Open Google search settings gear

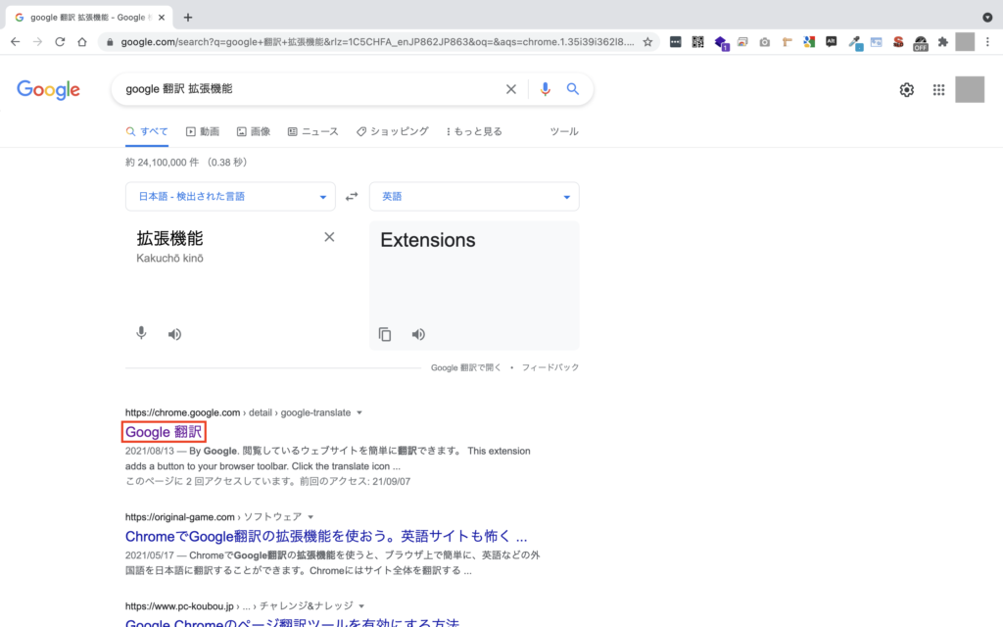click(906, 89)
